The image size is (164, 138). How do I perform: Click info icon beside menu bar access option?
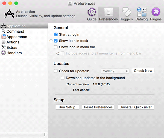pyautogui.click(x=58, y=53)
